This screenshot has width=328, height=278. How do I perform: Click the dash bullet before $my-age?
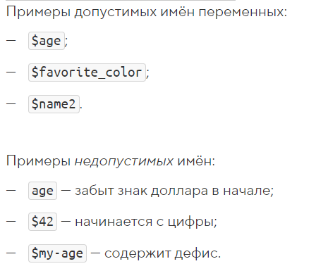tap(11, 253)
